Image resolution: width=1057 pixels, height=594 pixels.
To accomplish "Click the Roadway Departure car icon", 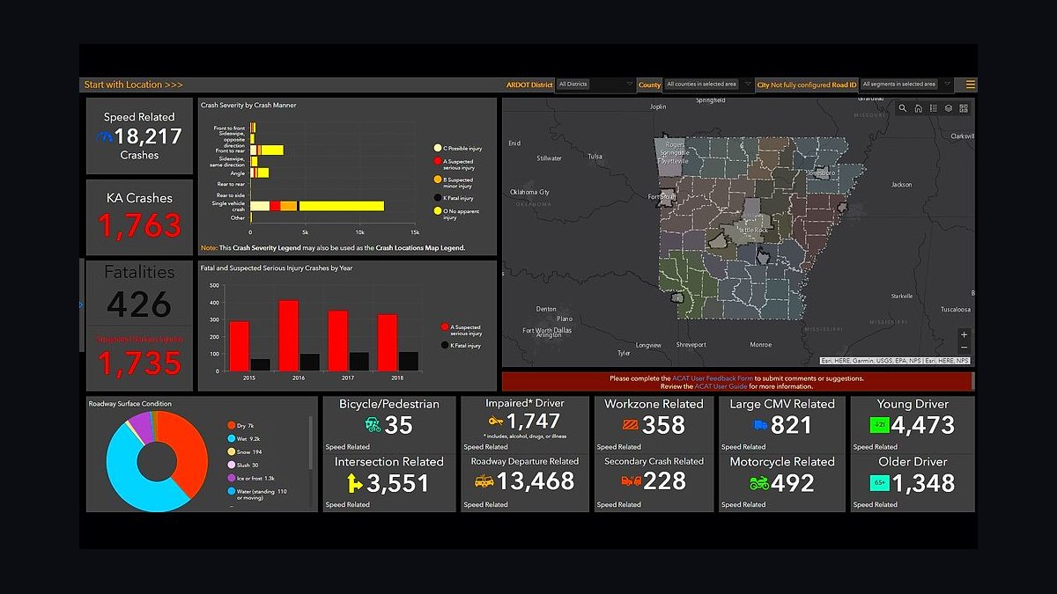I will click(x=484, y=481).
